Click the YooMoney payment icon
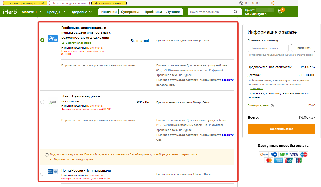This screenshot has width=321, height=187. pyautogui.click(x=274, y=154)
